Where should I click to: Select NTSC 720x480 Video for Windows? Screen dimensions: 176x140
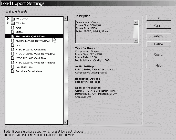(x=35, y=62)
